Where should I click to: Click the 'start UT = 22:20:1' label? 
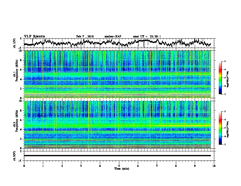coord(147,36)
